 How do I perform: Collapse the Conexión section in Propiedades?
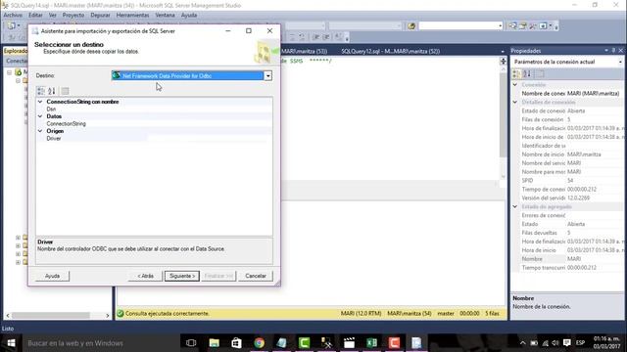click(515, 85)
